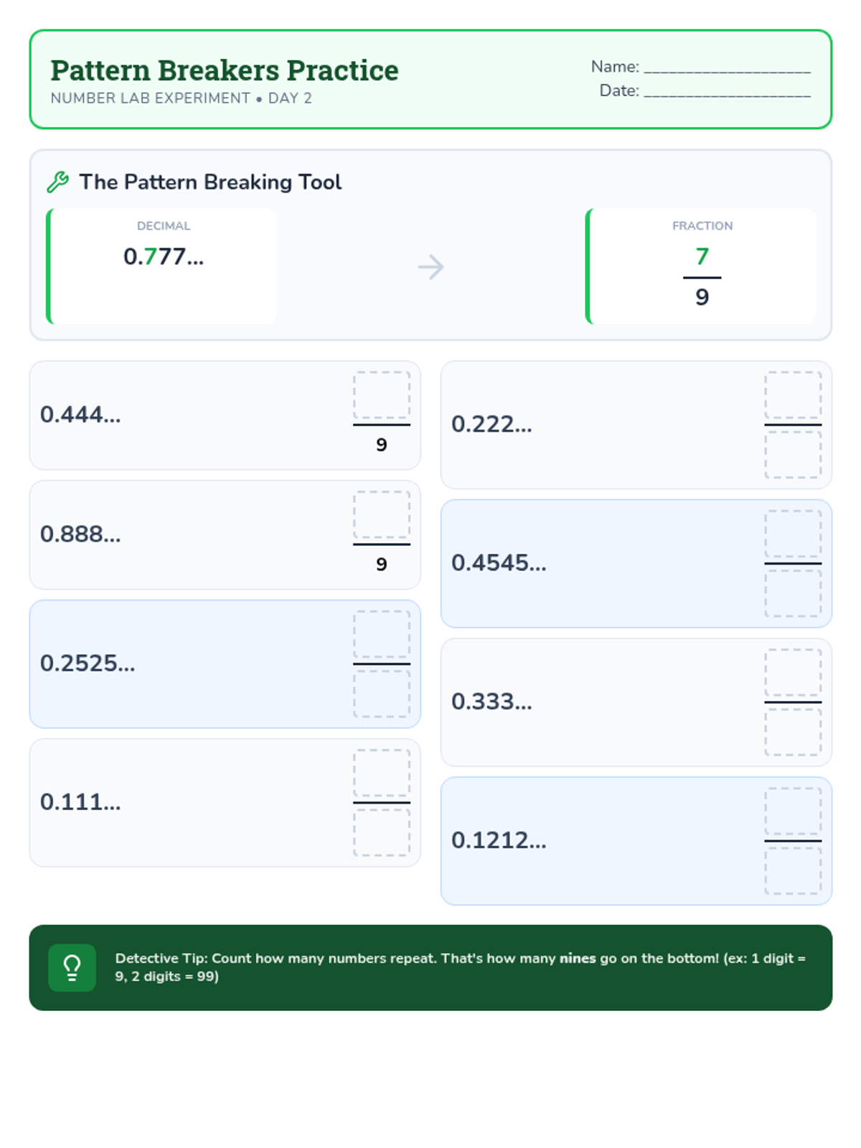Screen dimensions: 861x1148
Task: Select the denominator box for 0.4545...
Action: (793, 593)
